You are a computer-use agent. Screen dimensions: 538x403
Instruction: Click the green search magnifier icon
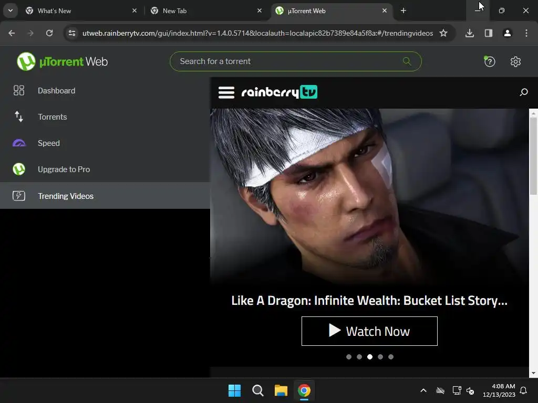pyautogui.click(x=407, y=61)
